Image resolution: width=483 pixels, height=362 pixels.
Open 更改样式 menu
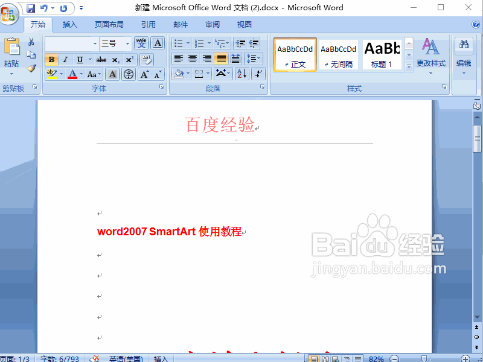tap(431, 56)
